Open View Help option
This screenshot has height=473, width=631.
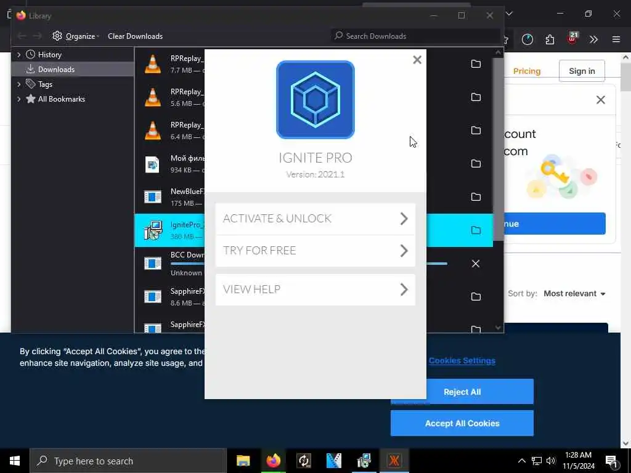[315, 289]
